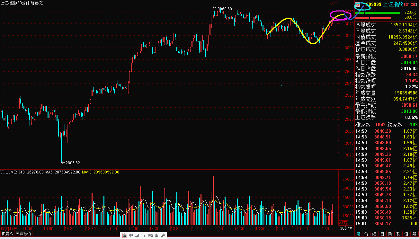Click the IME user account icon
The image size is (419, 239).
(156, 235)
